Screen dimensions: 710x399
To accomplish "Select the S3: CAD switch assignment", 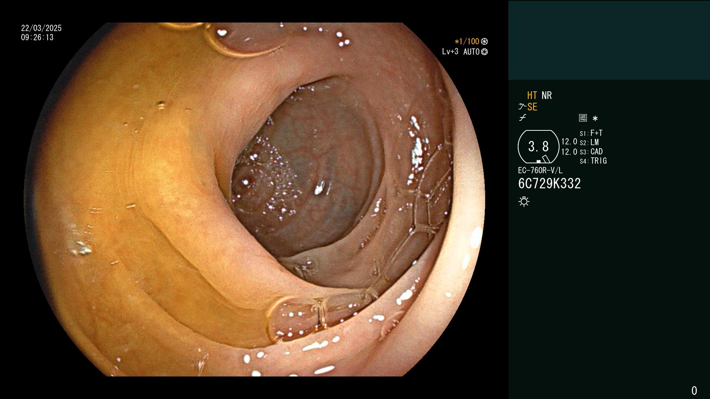I will [591, 151].
